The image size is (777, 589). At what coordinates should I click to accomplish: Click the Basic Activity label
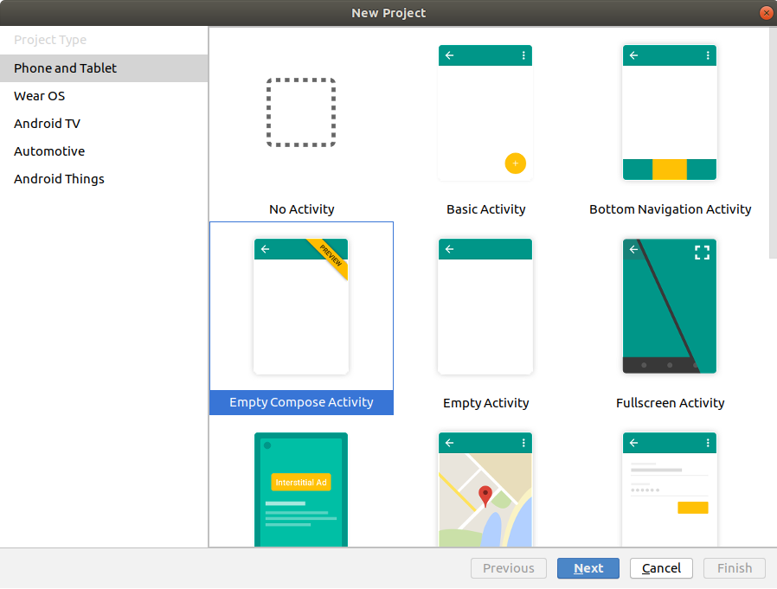(x=485, y=209)
